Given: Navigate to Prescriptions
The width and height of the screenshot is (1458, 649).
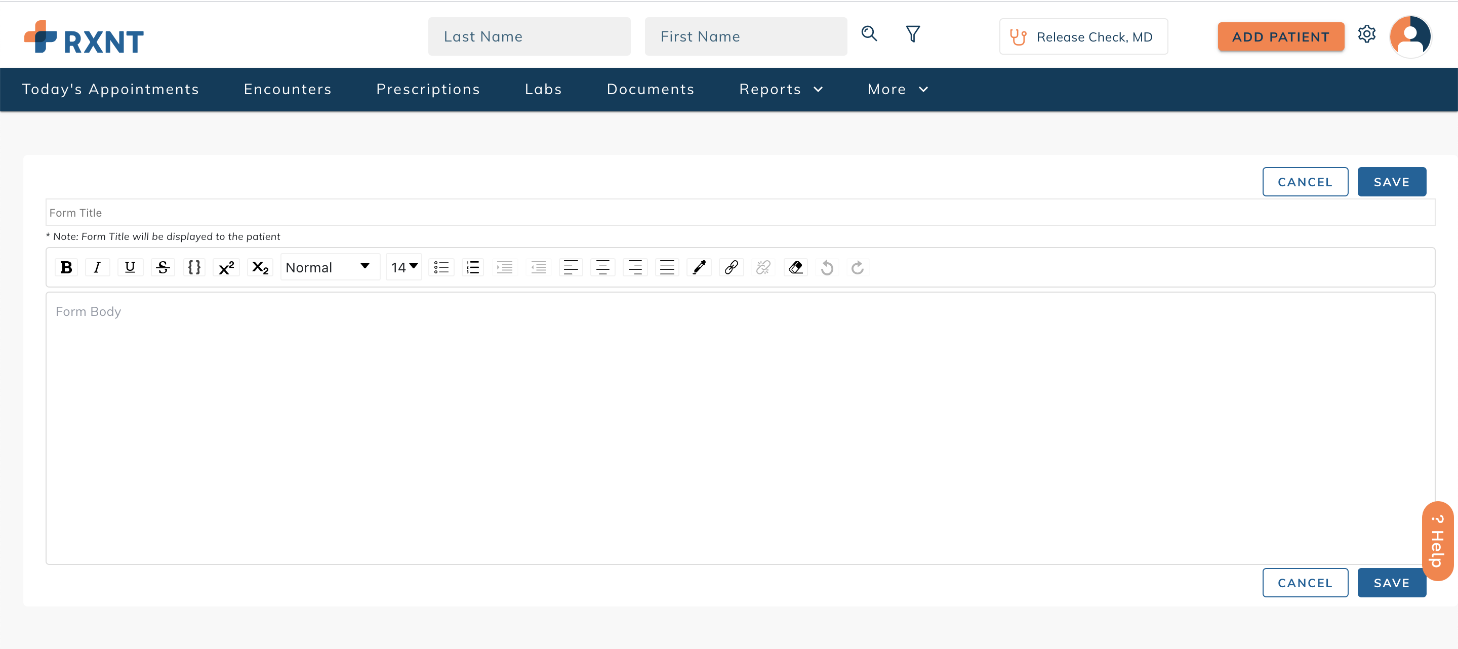Looking at the screenshot, I should pyautogui.click(x=428, y=90).
